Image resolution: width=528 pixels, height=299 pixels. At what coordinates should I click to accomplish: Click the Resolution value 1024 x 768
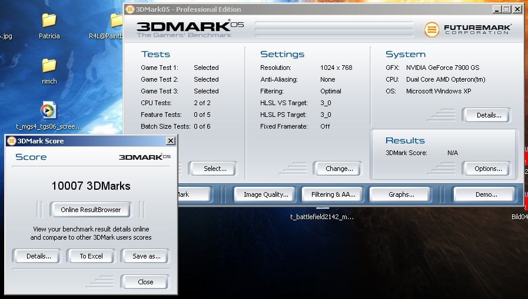[x=336, y=68]
